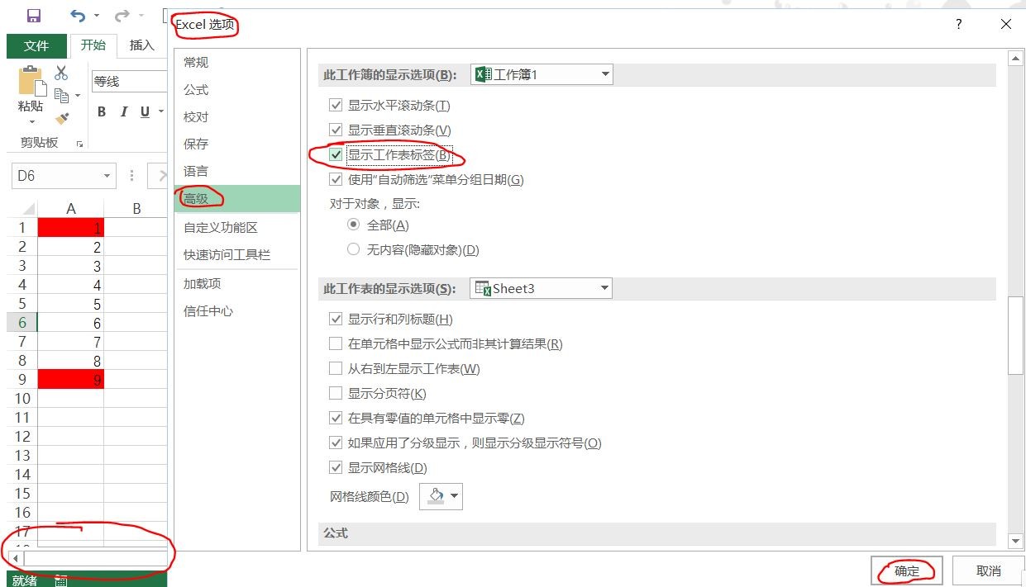Screen dimensions: 1026x587
Task: Click the 取消 button
Action: [x=989, y=570]
